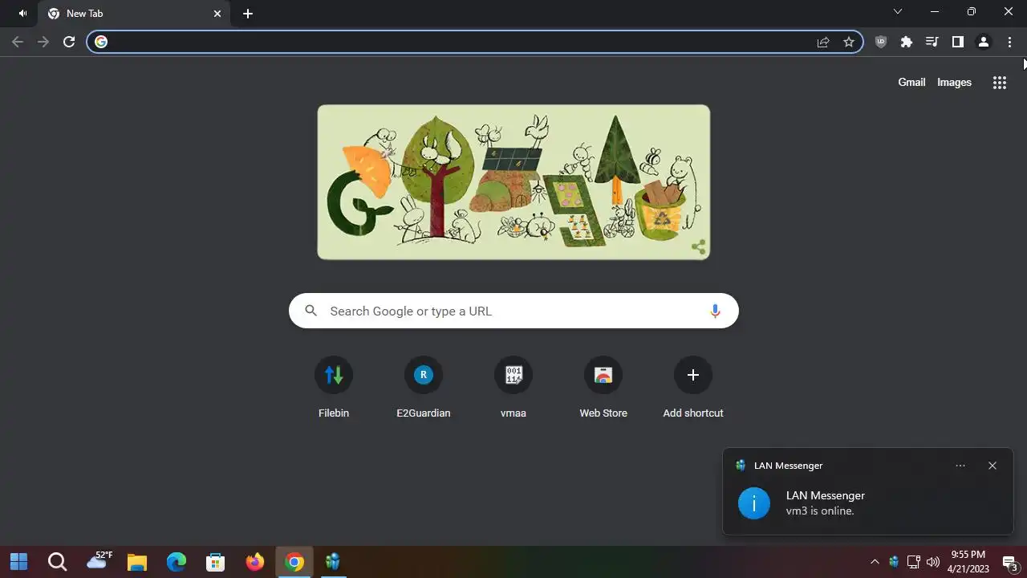Open the weather widget showing 52°F
Viewport: 1027px width, 578px height.
tap(99, 561)
